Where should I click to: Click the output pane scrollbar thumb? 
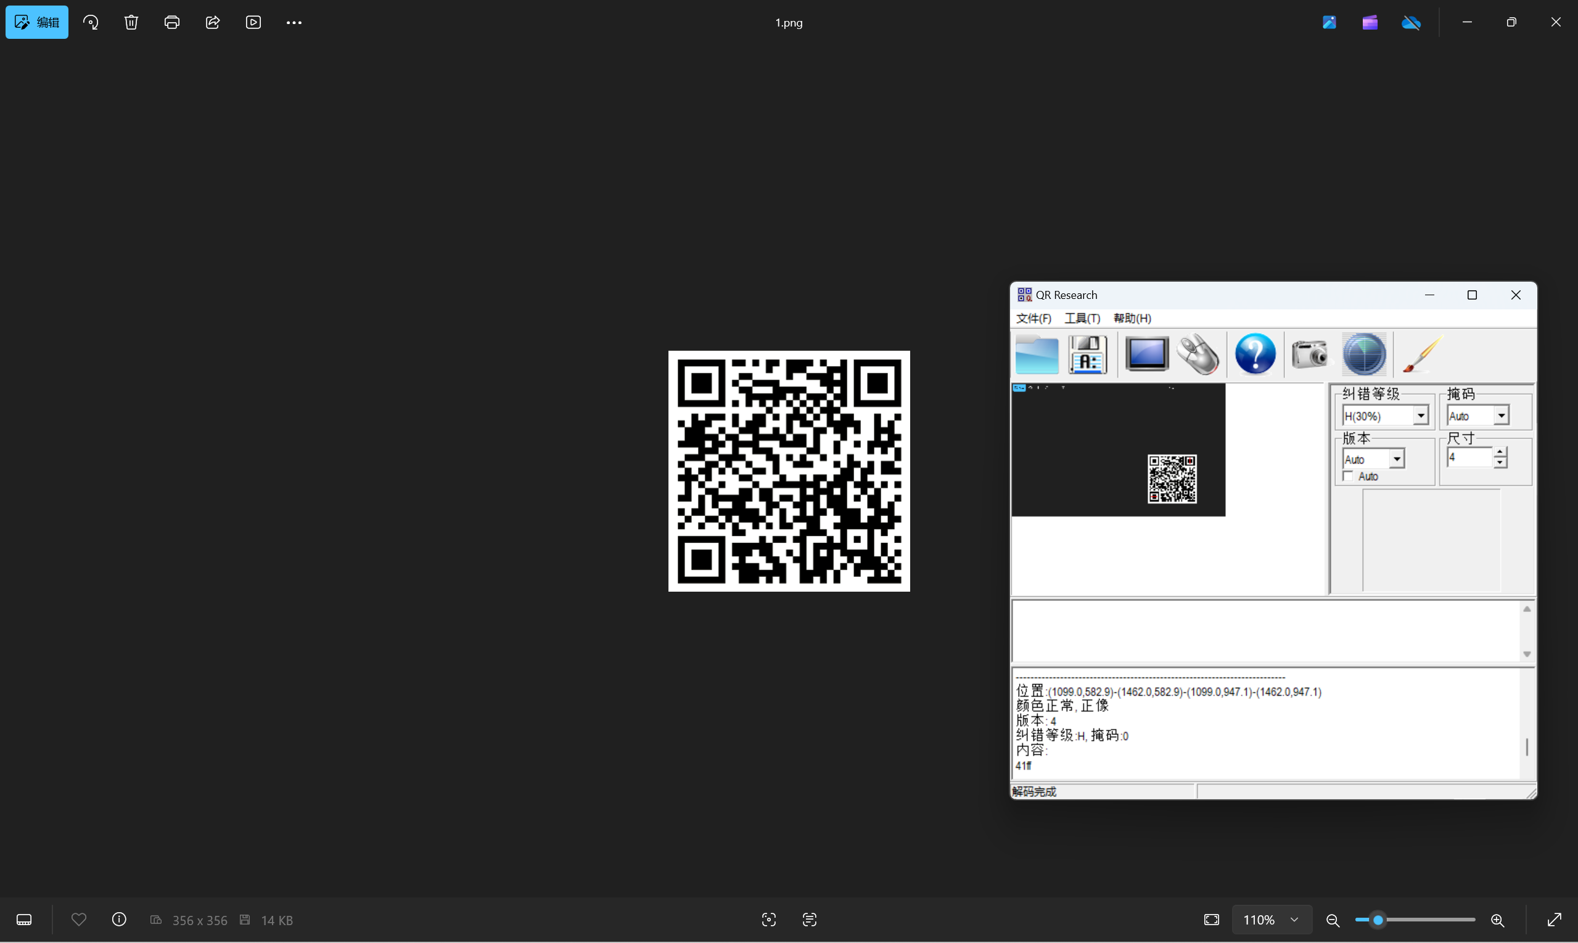(x=1527, y=747)
